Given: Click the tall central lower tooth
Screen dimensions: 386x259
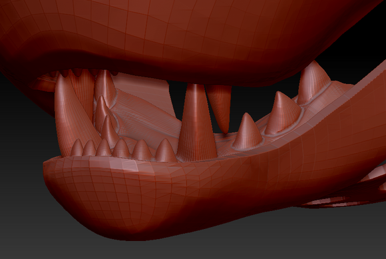Looking at the screenshot, I should 196,123.
